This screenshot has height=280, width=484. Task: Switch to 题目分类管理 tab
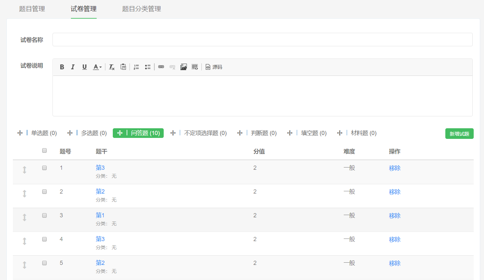(x=141, y=9)
